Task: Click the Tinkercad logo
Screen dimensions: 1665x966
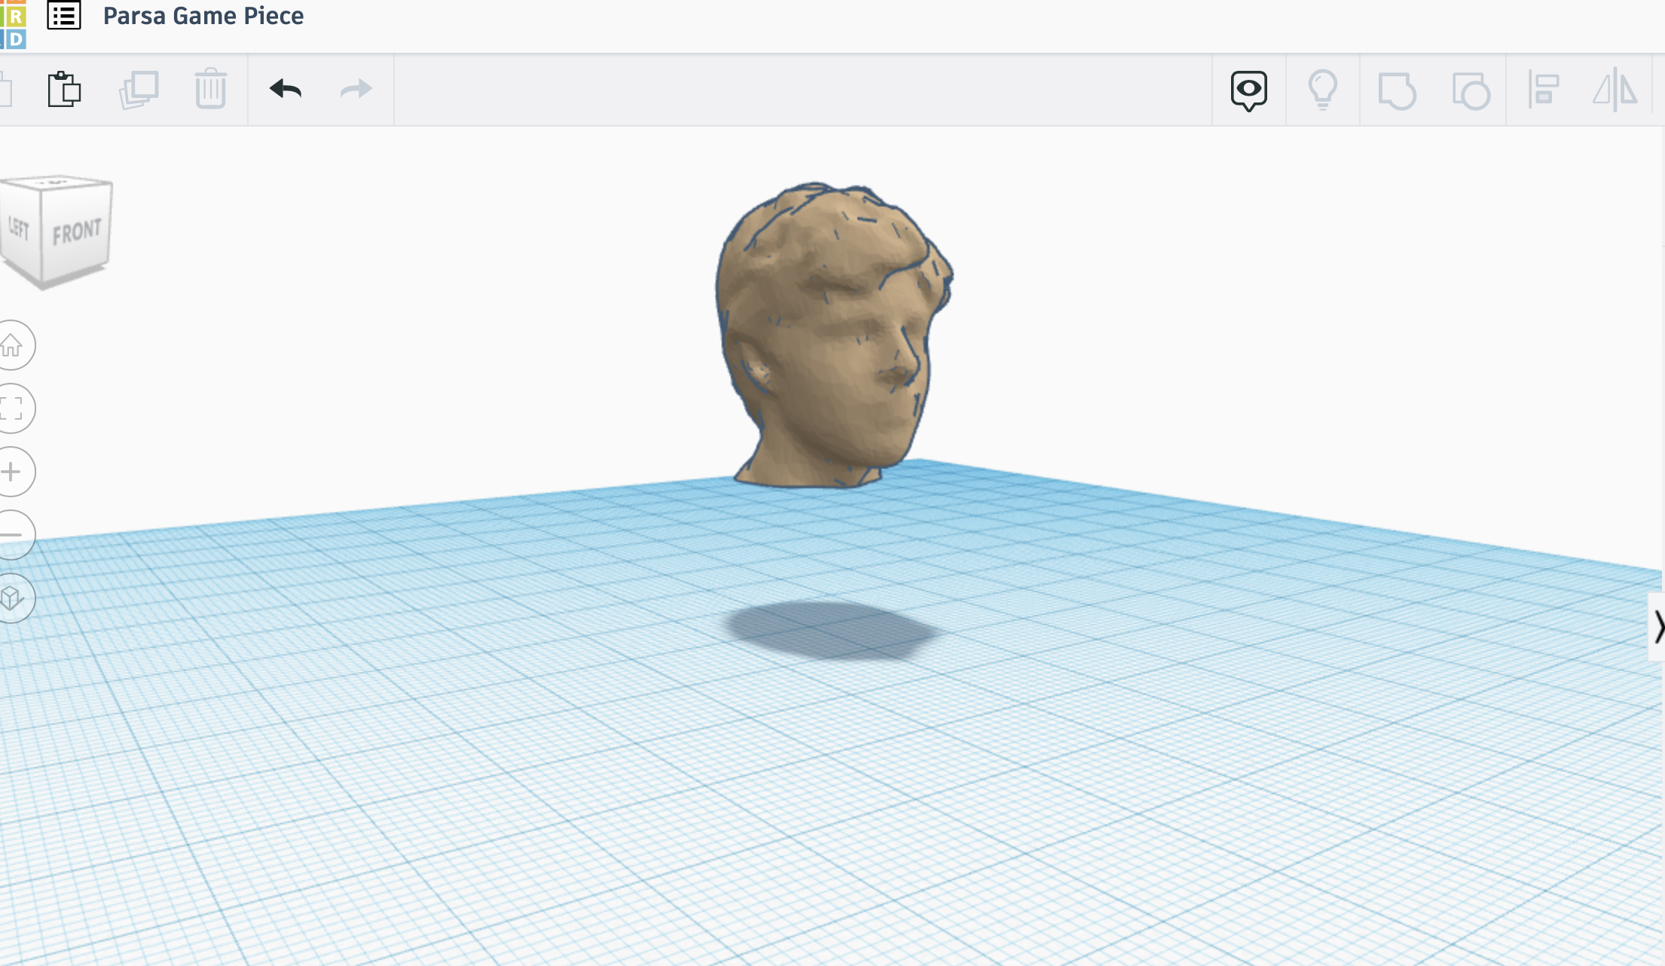Action: (x=13, y=24)
